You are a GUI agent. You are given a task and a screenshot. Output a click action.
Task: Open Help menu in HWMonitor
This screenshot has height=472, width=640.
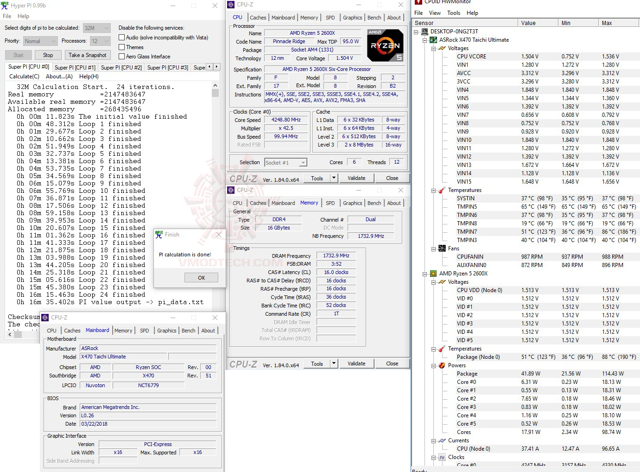(472, 13)
